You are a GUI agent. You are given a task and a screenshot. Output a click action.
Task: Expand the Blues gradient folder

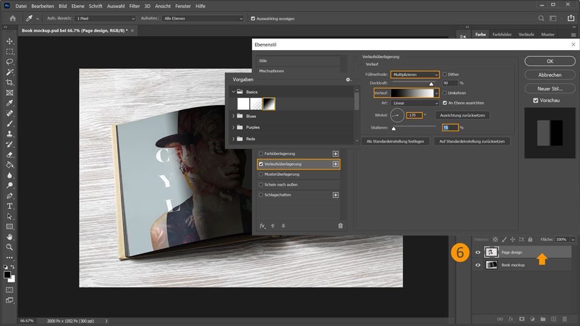coord(234,115)
